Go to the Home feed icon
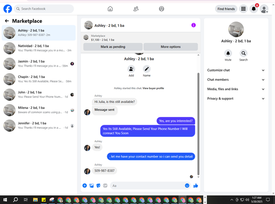Viewport: 275px width, 204px height. click(x=110, y=9)
